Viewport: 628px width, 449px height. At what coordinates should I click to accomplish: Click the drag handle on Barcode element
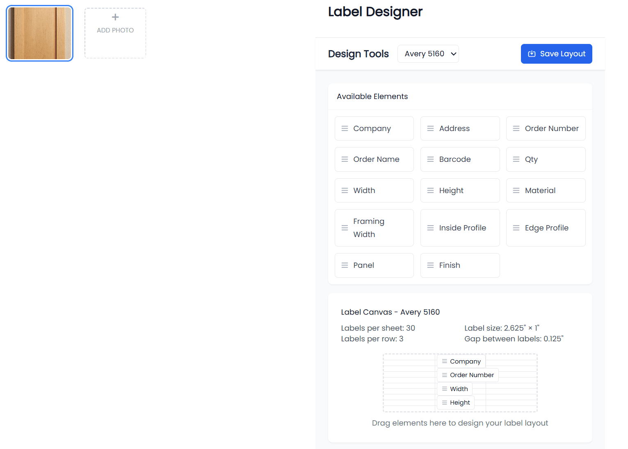431,159
